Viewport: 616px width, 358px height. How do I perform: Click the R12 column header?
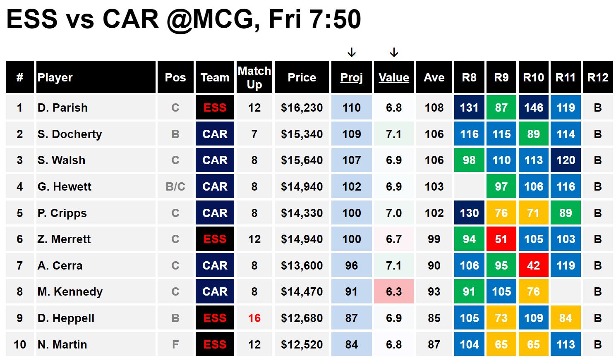click(598, 77)
